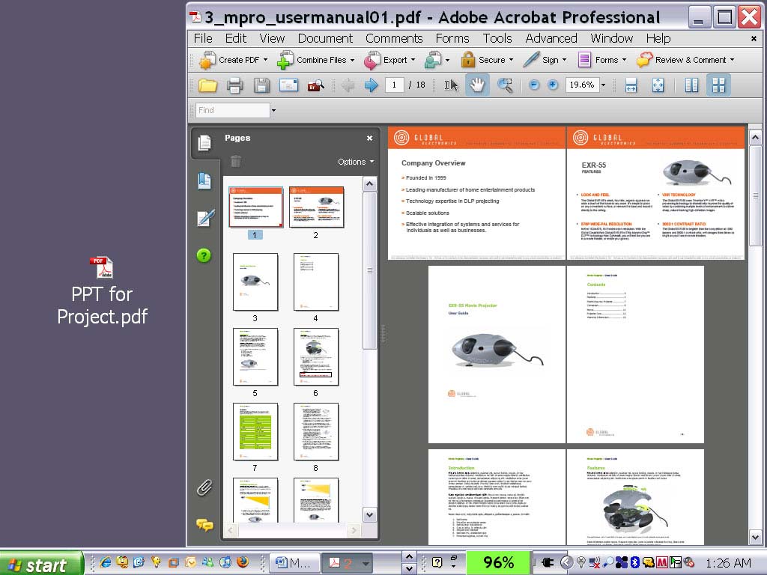
Task: Open the Advanced menu
Action: pos(551,38)
